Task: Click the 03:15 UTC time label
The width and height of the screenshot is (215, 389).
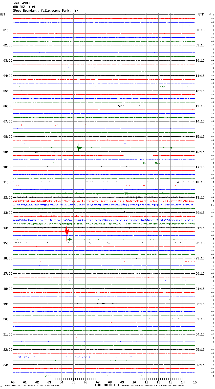Action: (200, 319)
